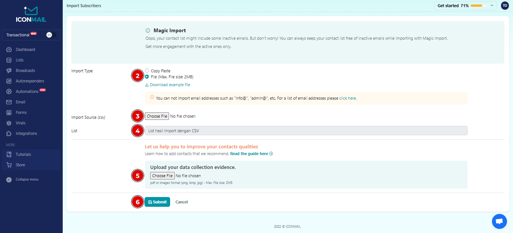The height and width of the screenshot is (233, 513).
Task: Click the Dashboard icon in sidebar
Action: pyautogui.click(x=9, y=49)
